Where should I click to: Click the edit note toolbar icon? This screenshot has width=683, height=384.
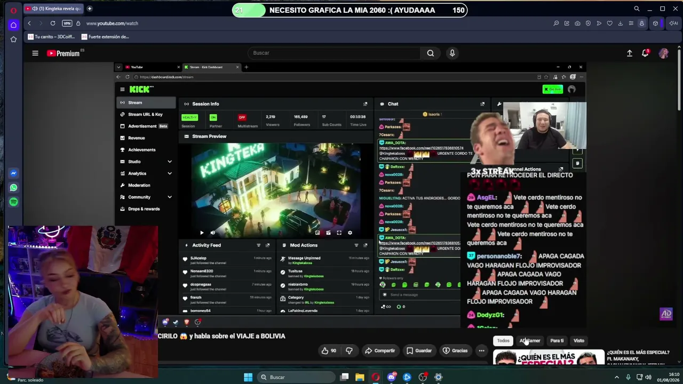[567, 23]
